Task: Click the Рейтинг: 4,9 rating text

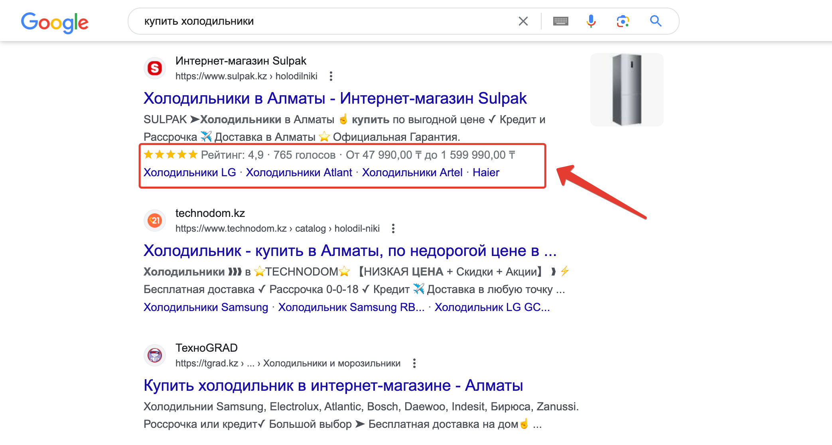Action: (232, 155)
